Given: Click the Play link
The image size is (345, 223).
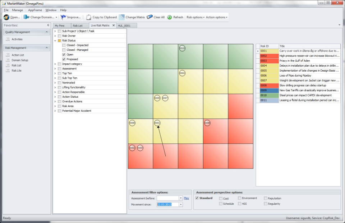Looking at the screenshot, I should pyautogui.click(x=187, y=198).
